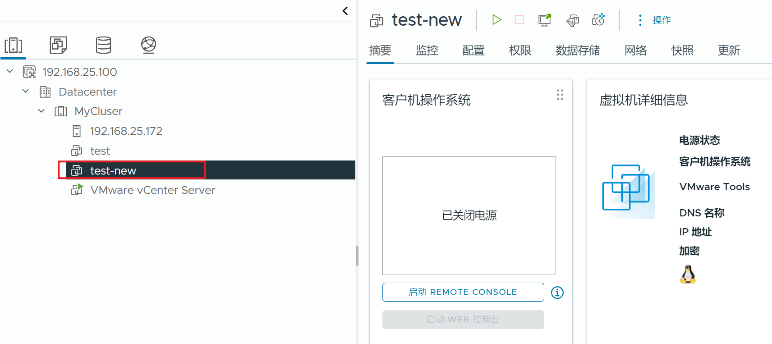Click the VM icon beside test
772x344 pixels.
pos(77,151)
